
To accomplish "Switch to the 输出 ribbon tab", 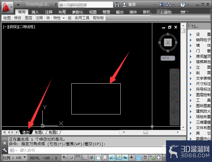I will click(120, 12).
